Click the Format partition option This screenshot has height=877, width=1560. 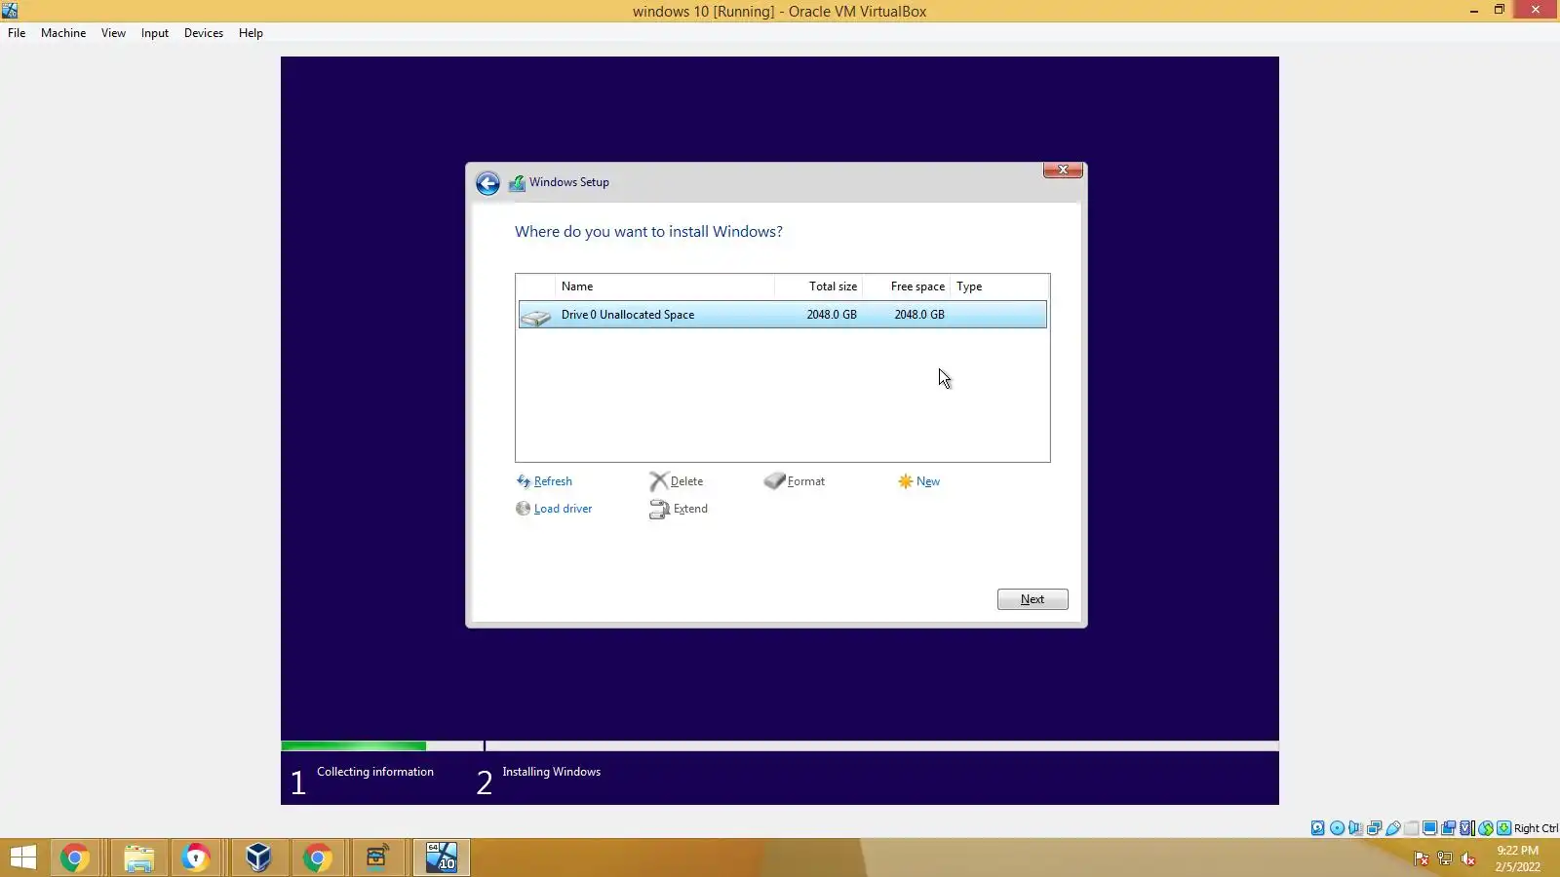[795, 481]
